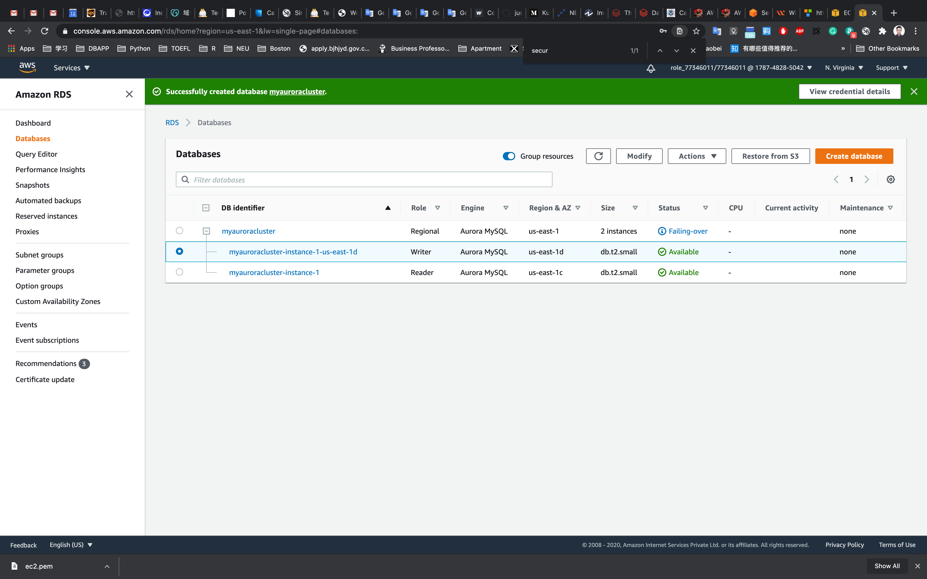Viewport: 927px width, 579px height.
Task: Go to Snapshots in the sidebar
Action: [x=32, y=185]
